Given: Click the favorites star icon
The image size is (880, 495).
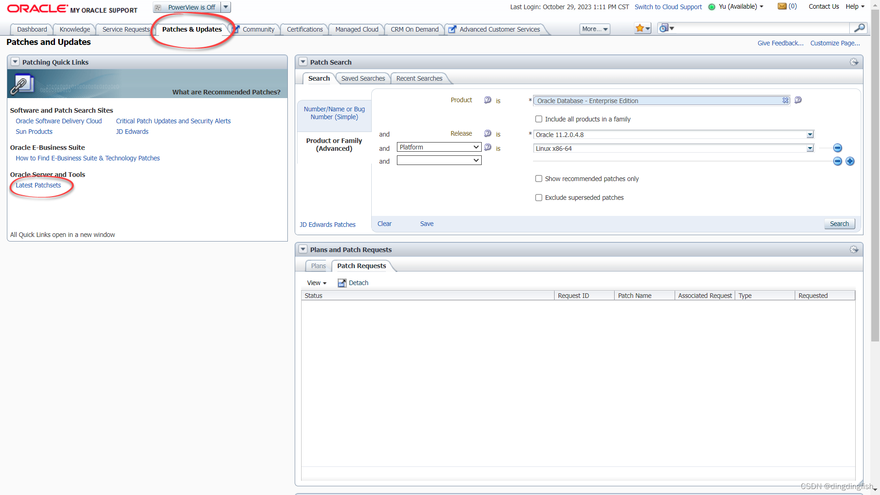Looking at the screenshot, I should [x=640, y=28].
